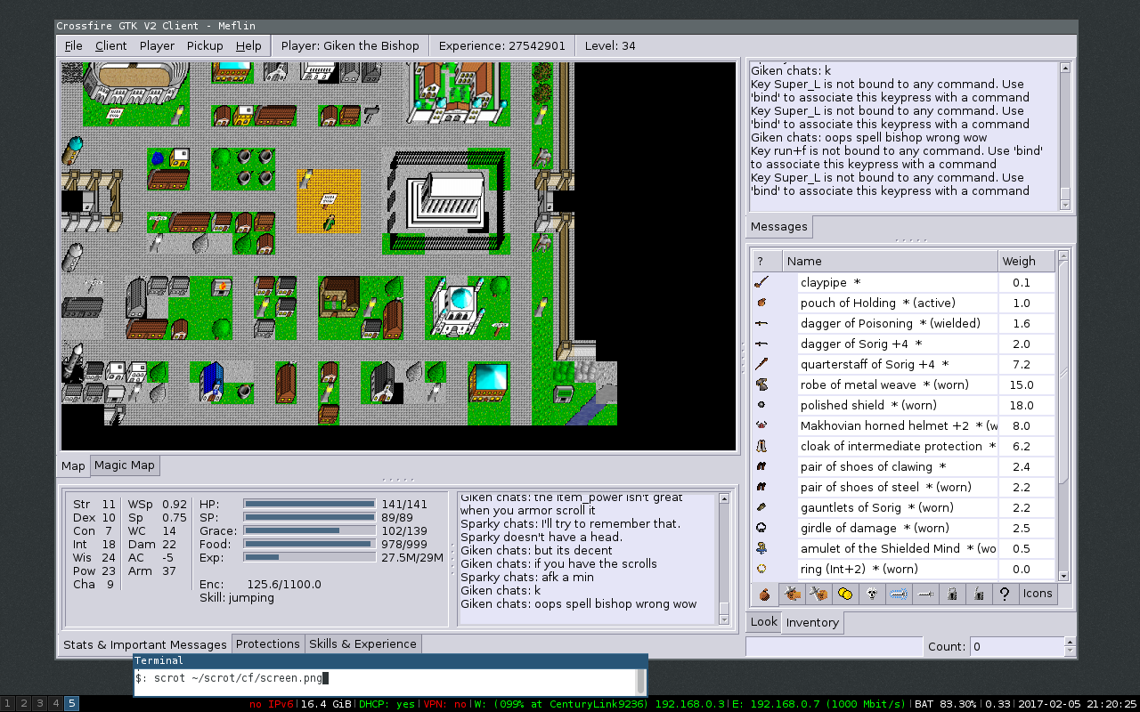This screenshot has width=1140, height=712.
Task: Click up arrow of messages scrollbar
Action: pyautogui.click(x=1065, y=68)
